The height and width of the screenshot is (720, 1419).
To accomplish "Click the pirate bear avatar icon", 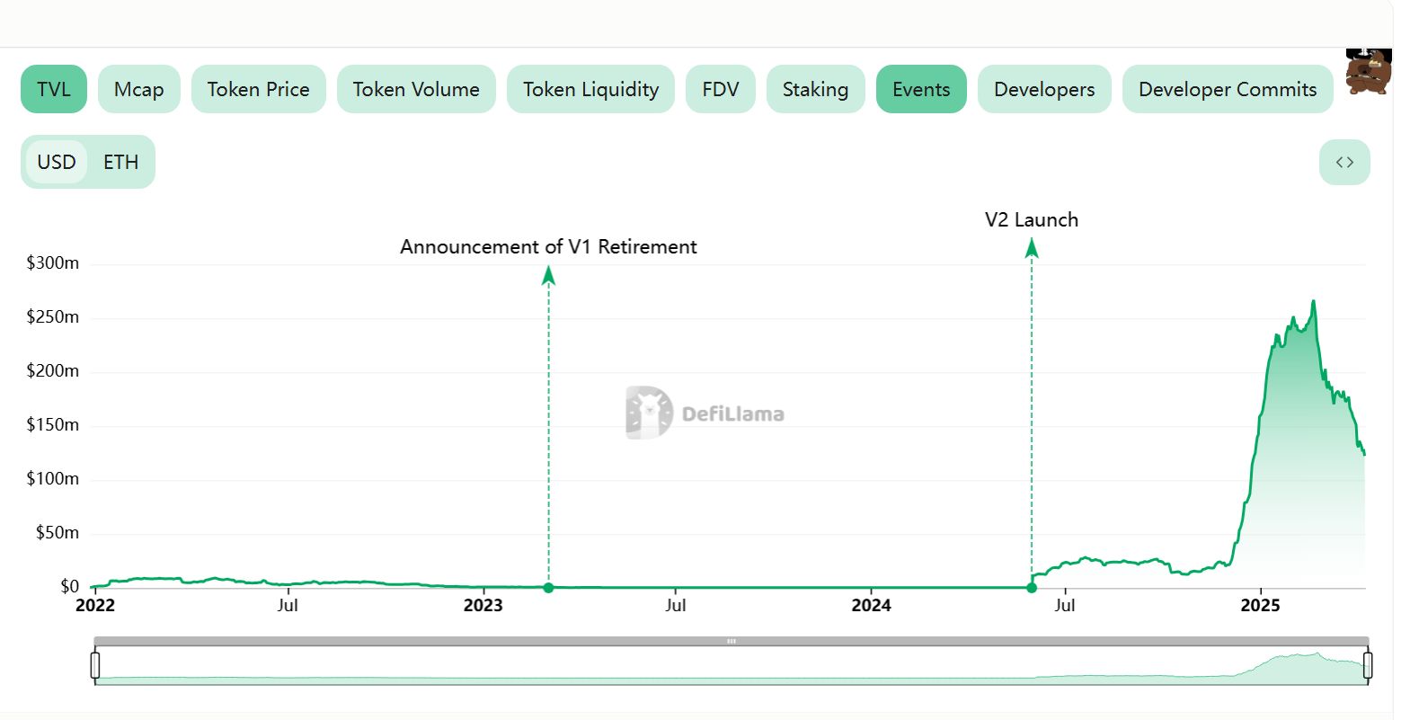I will click(1368, 72).
